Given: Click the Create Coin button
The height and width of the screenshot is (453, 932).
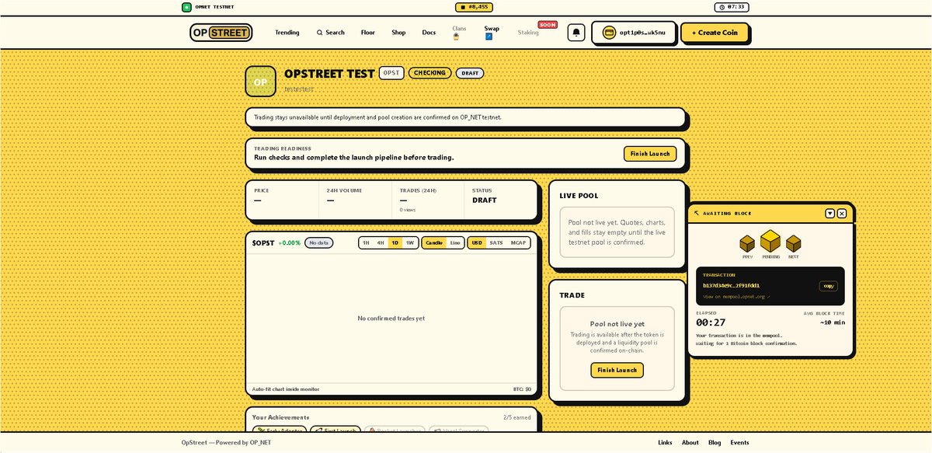Looking at the screenshot, I should (715, 33).
